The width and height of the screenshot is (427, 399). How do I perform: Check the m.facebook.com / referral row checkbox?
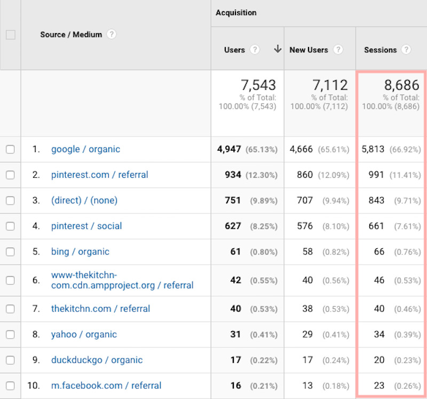10,386
